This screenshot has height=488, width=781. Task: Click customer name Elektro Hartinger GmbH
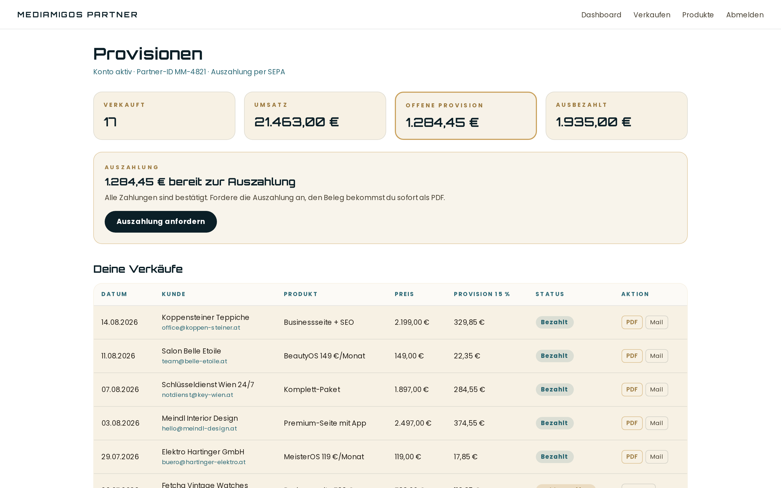203,452
